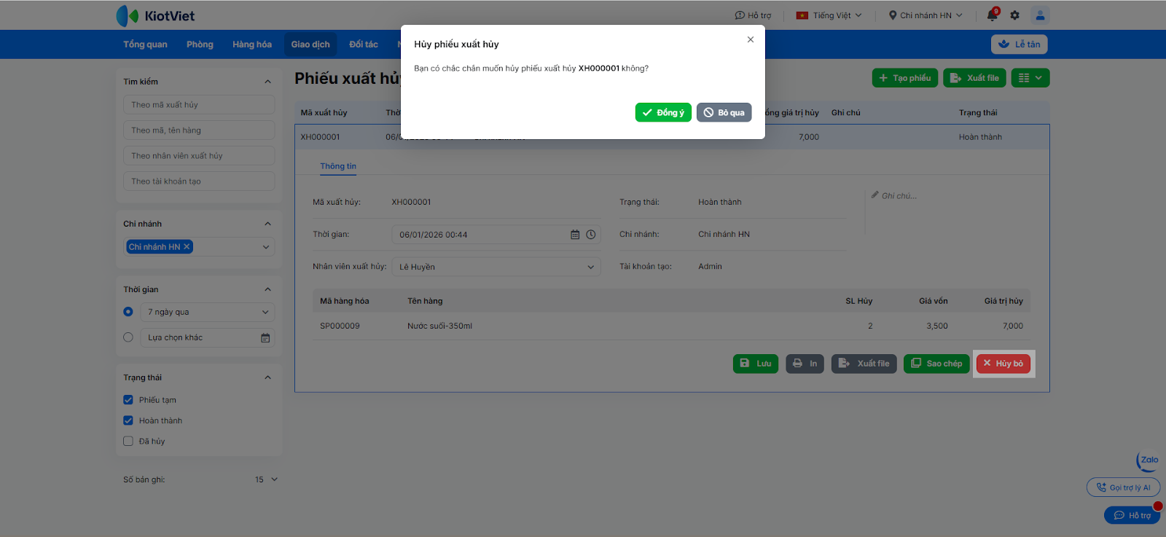Open the Giao dịch menu
The height and width of the screenshot is (537, 1166).
click(x=310, y=44)
